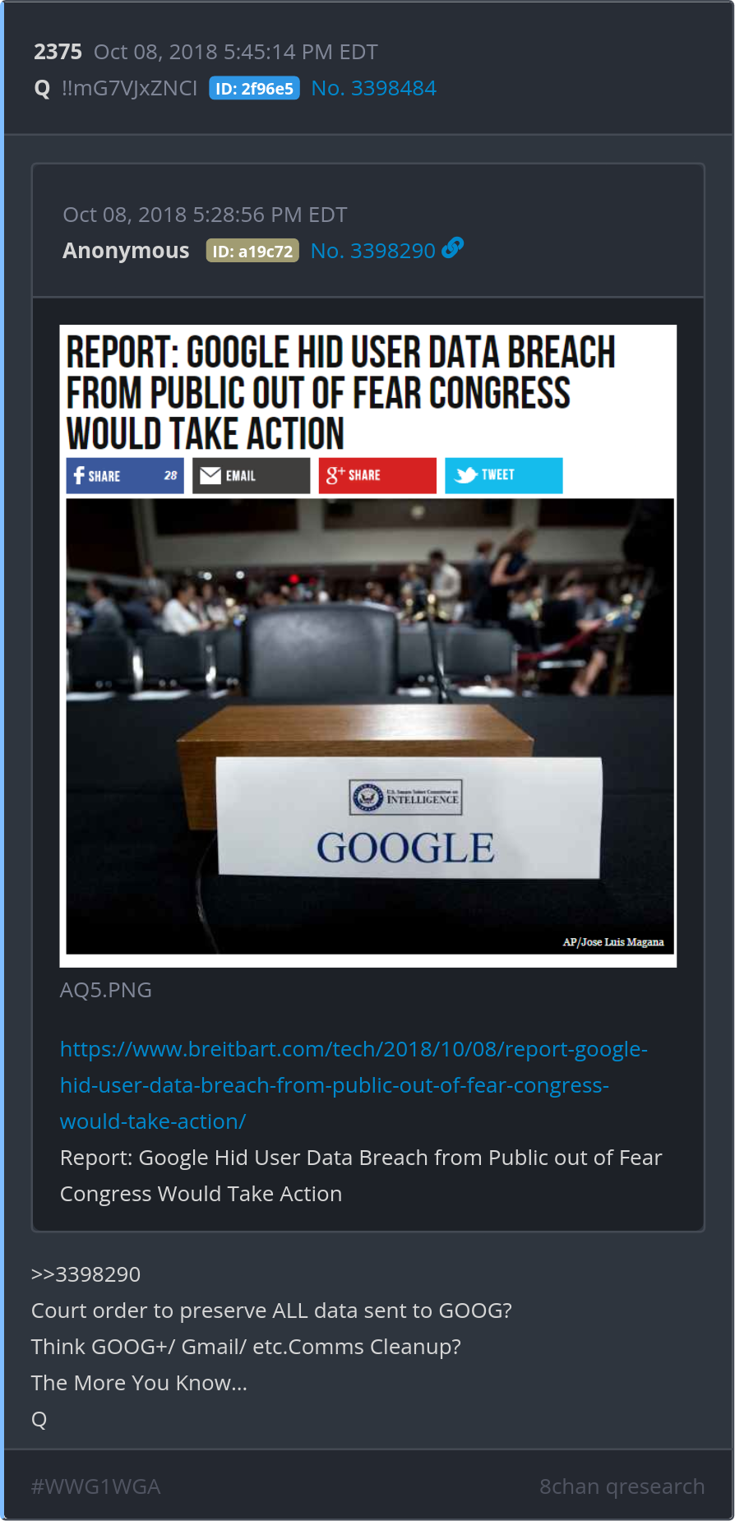Click the Facebook share count 28
This screenshot has height=1521, width=735.
[x=170, y=475]
